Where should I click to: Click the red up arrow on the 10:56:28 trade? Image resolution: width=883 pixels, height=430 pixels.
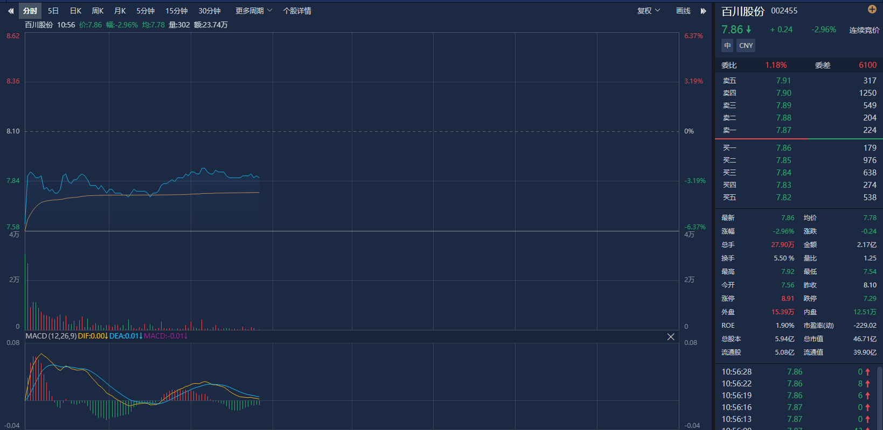(x=867, y=372)
